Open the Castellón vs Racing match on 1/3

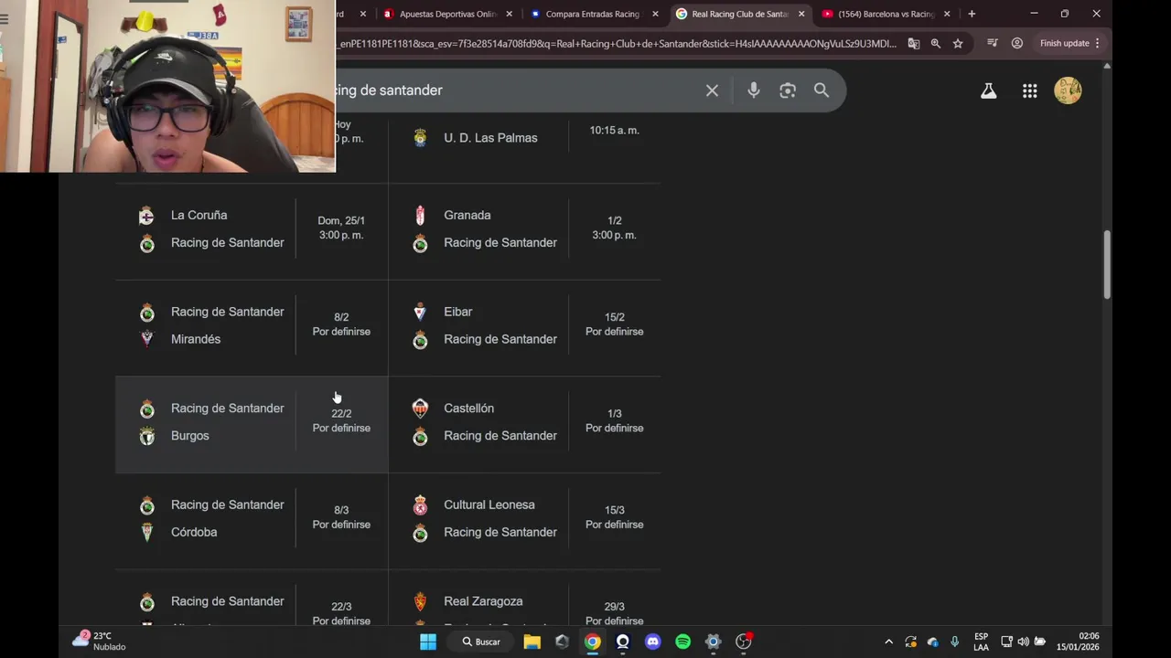[524, 425]
